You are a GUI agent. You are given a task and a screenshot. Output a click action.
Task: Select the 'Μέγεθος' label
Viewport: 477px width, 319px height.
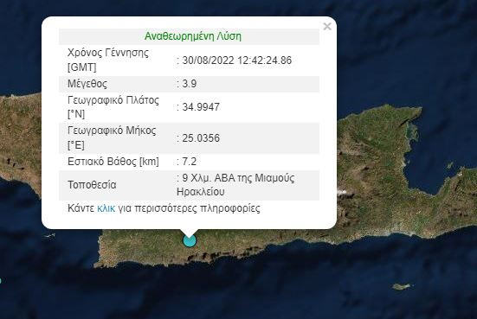point(87,84)
